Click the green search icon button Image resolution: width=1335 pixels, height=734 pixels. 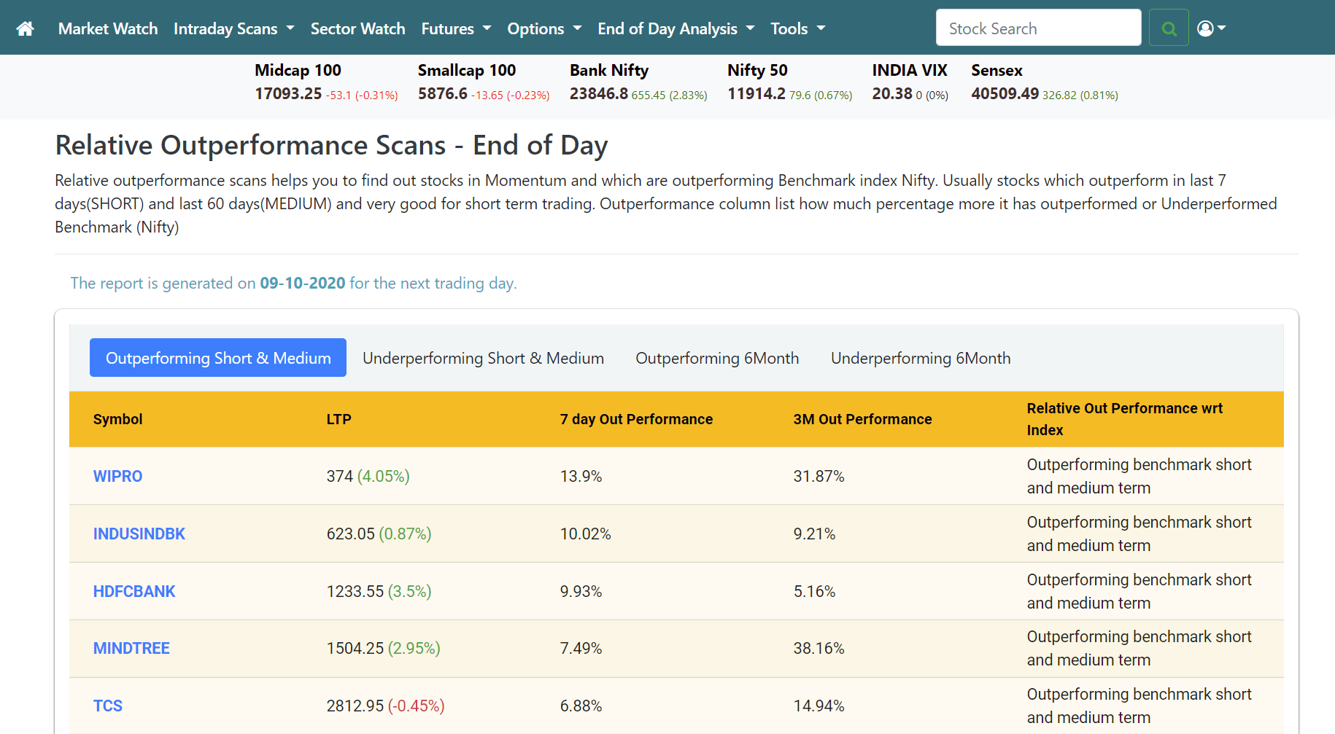1169,28
